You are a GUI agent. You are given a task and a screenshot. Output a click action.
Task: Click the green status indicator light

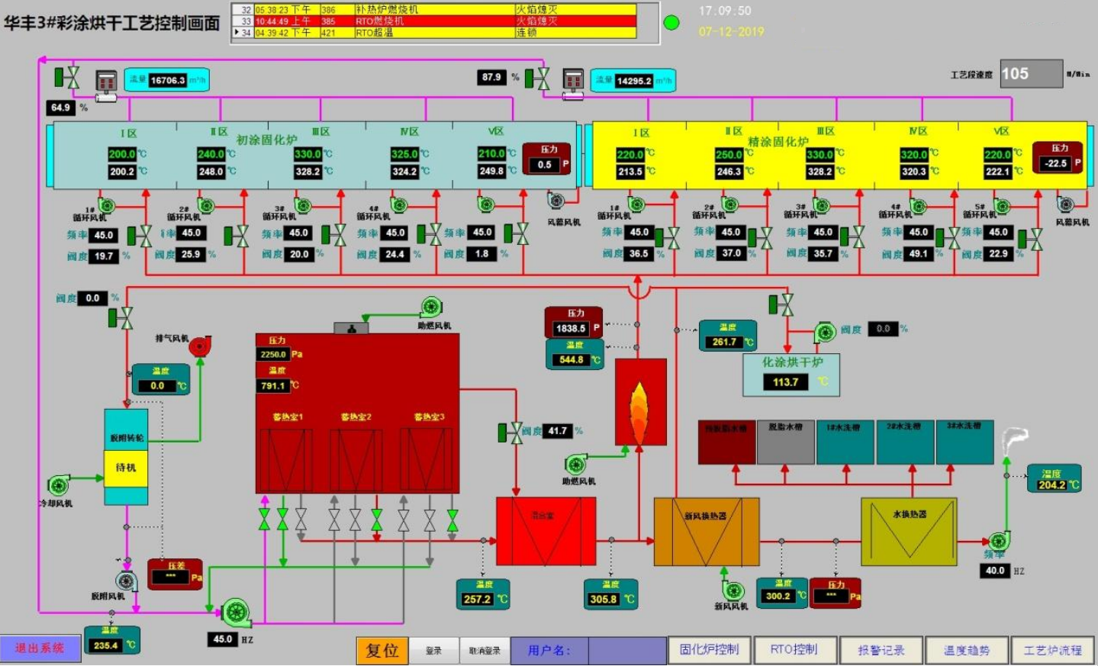[x=671, y=23]
